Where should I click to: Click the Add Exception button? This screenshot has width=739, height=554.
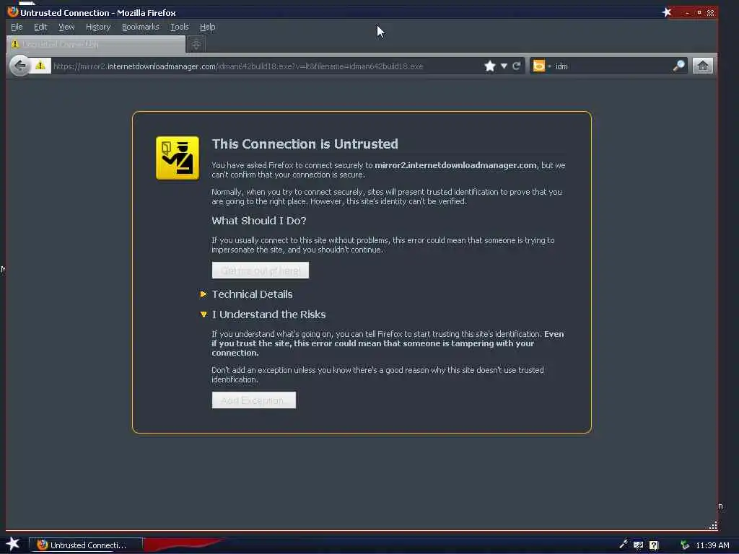[253, 400]
